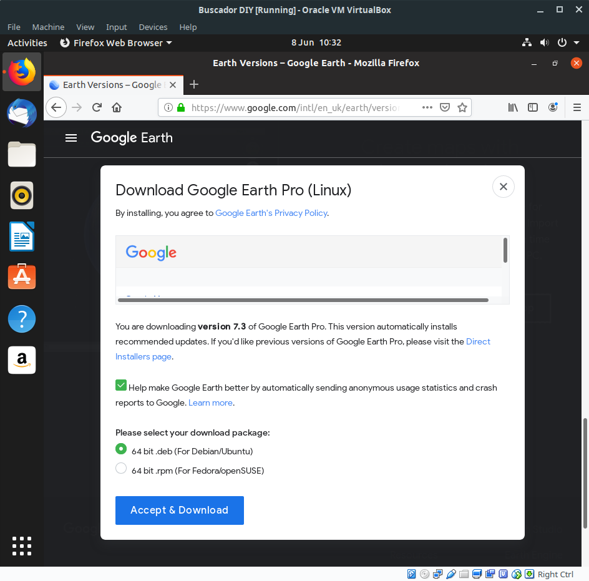
Task: Click the Google Earth logo
Action: (132, 138)
